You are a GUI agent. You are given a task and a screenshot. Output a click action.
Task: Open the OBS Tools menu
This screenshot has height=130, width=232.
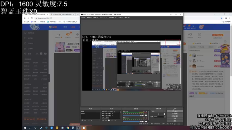[120, 18]
